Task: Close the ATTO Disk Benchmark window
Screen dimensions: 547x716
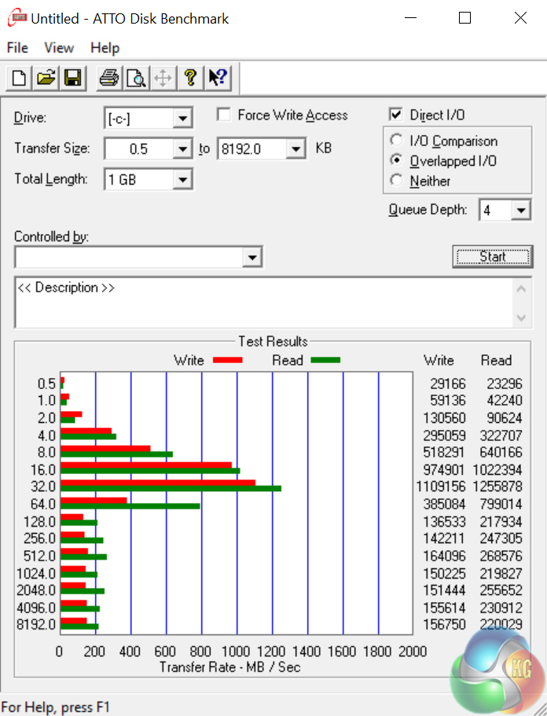Action: click(x=520, y=18)
